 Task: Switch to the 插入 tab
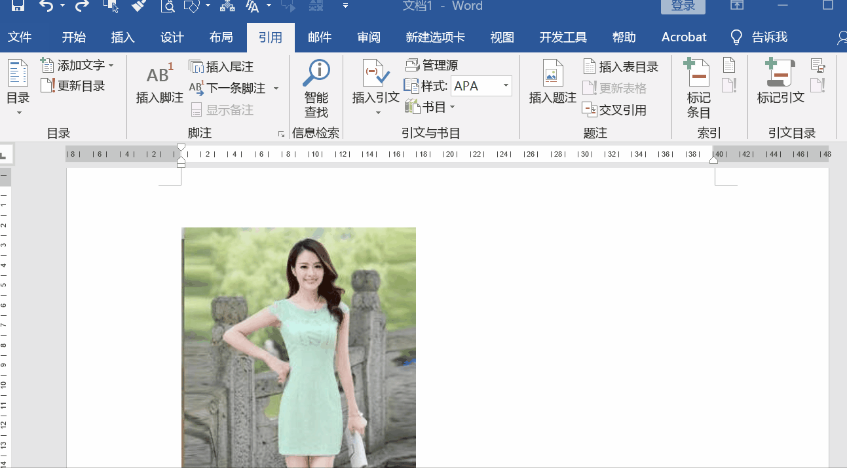tap(122, 37)
